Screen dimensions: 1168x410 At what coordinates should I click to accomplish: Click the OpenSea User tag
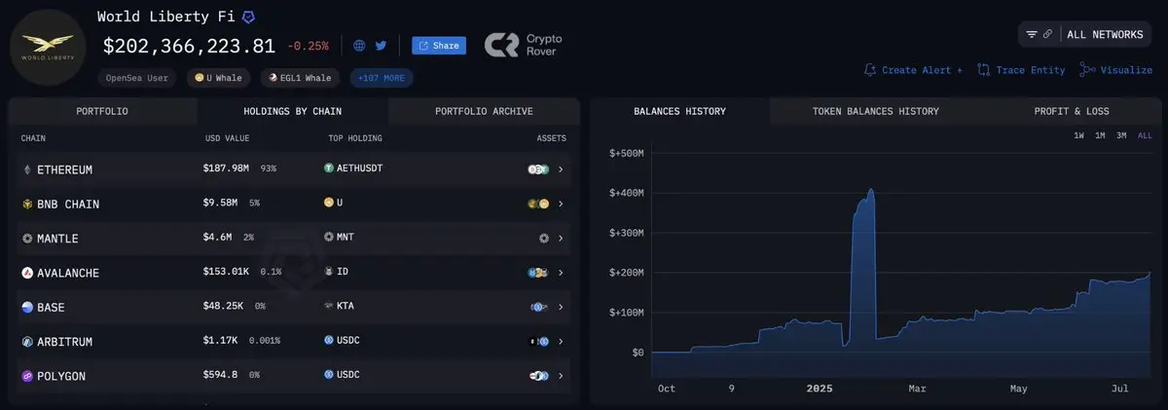137,78
